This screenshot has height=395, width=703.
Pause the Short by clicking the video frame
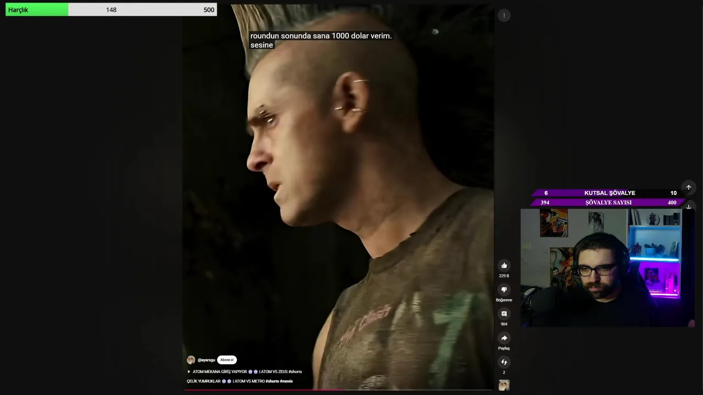tap(338, 198)
